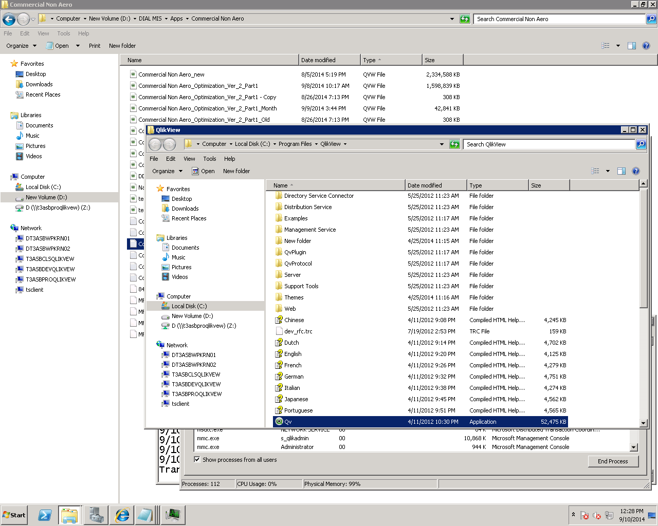The height and width of the screenshot is (526, 658).
Task: Open Task Manager from the taskbar
Action: pos(172,515)
